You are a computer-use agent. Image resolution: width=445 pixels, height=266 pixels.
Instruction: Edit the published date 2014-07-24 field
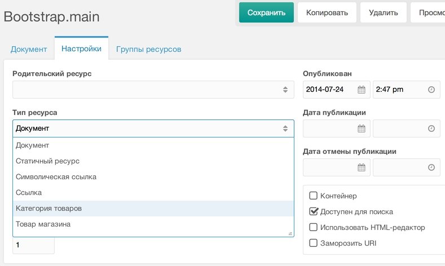(x=337, y=90)
